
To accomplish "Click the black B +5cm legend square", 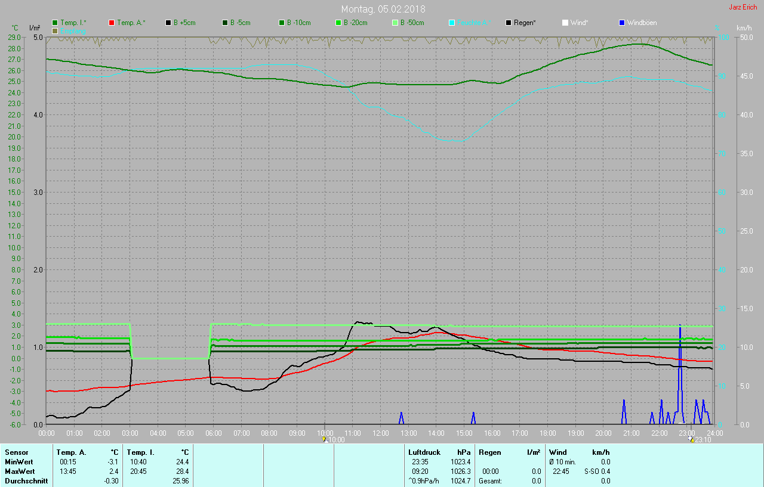I will point(168,23).
